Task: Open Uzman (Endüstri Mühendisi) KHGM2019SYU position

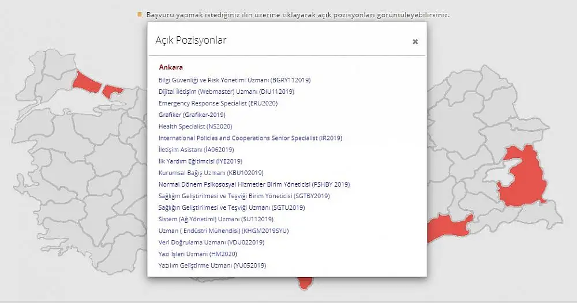Action: (223, 231)
